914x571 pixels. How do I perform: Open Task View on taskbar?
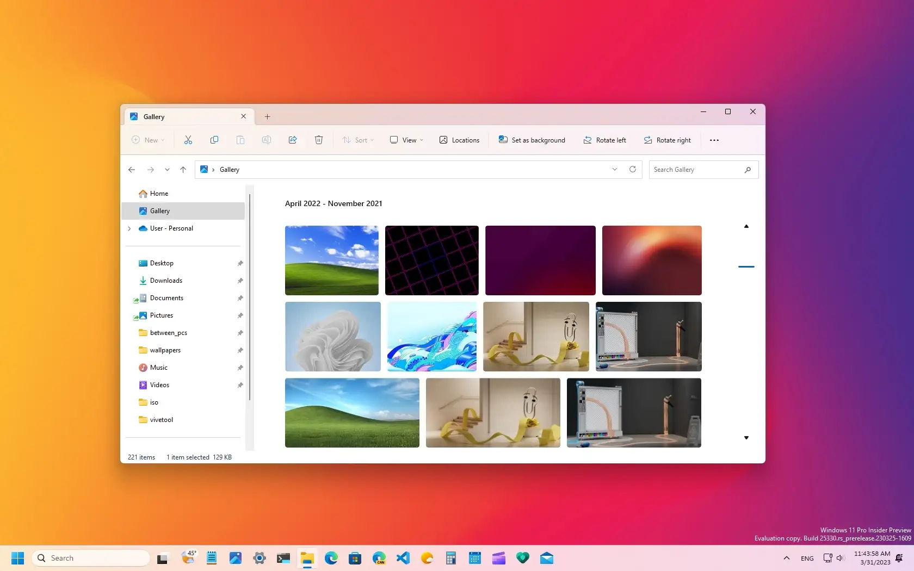[x=162, y=558]
